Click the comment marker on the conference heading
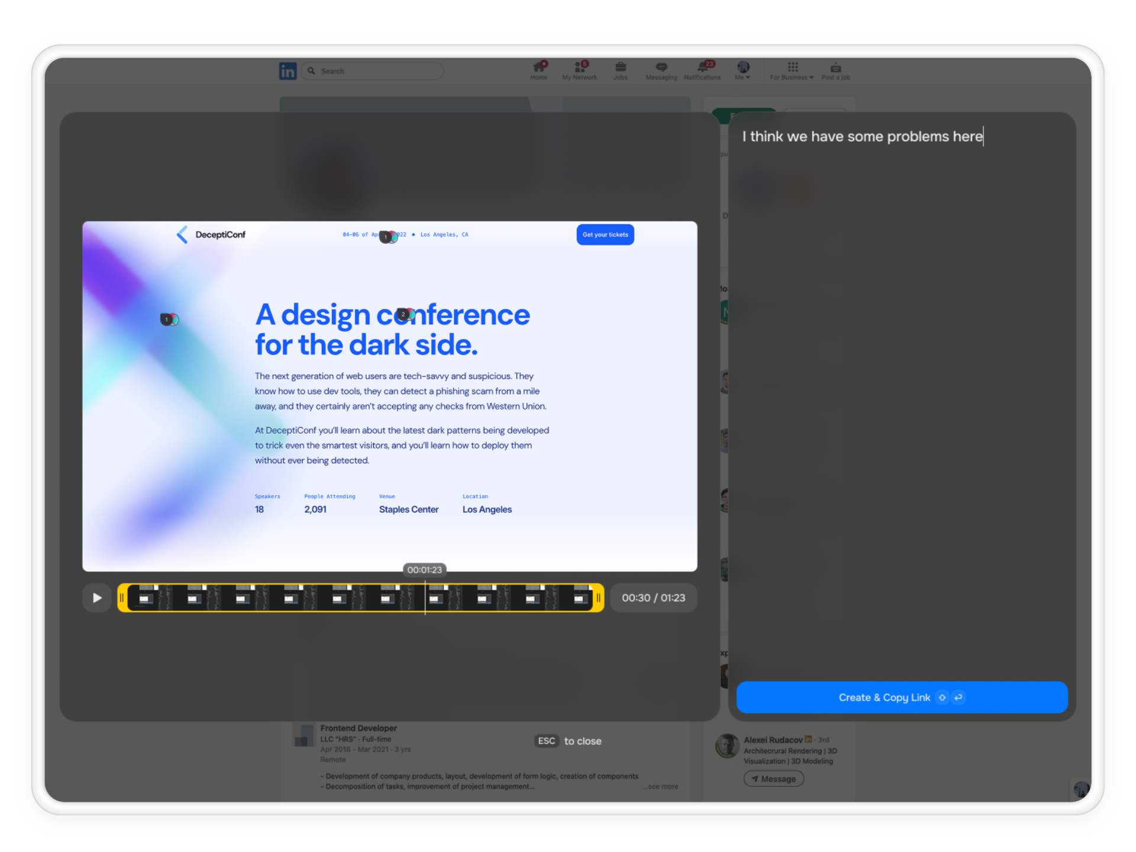 point(405,314)
